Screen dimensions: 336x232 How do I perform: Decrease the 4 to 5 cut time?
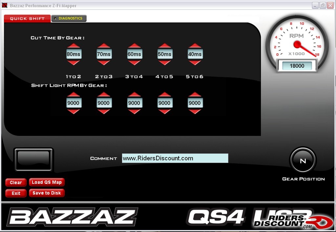165,63
